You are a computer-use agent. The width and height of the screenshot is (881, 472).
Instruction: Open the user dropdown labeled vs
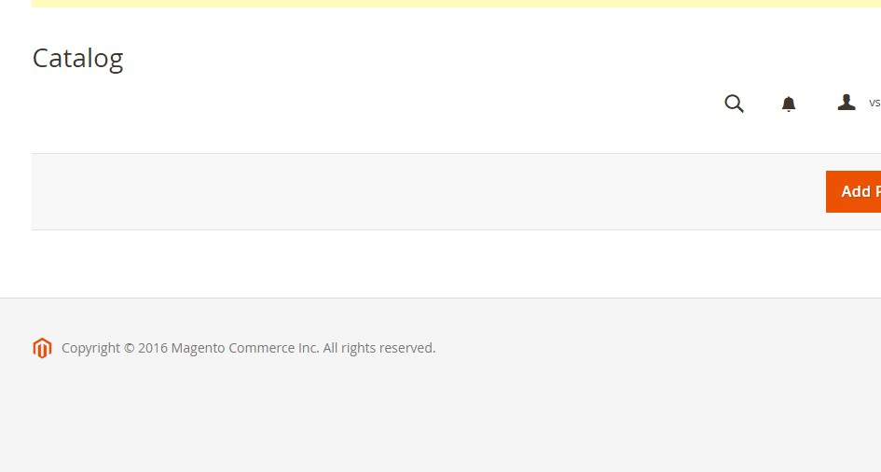874,103
